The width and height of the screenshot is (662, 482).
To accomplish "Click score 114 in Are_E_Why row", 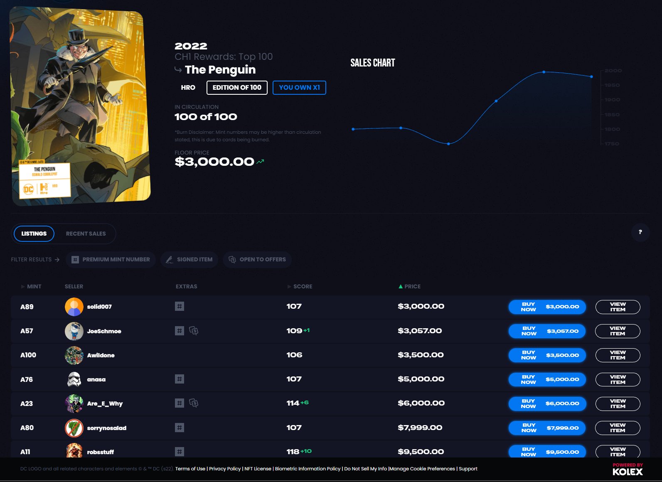I will tap(293, 403).
